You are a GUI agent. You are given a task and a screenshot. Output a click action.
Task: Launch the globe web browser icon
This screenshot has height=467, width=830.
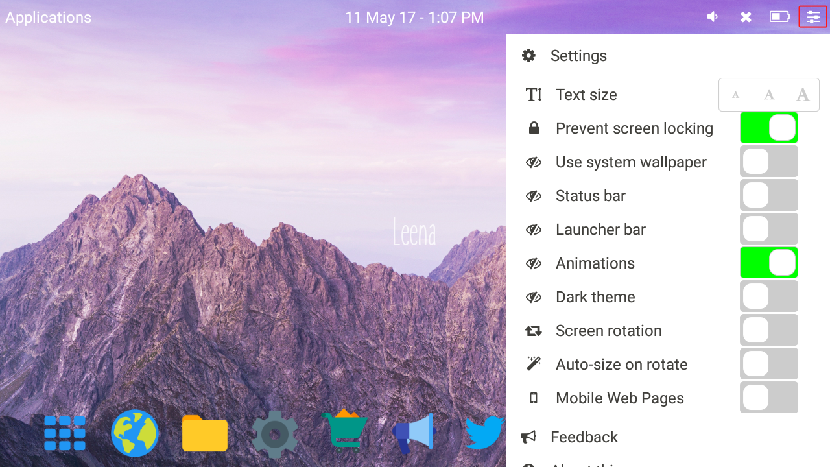135,433
